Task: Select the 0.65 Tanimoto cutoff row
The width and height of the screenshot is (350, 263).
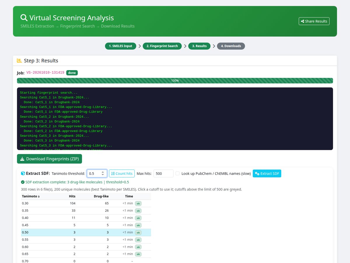Action: 86,254
